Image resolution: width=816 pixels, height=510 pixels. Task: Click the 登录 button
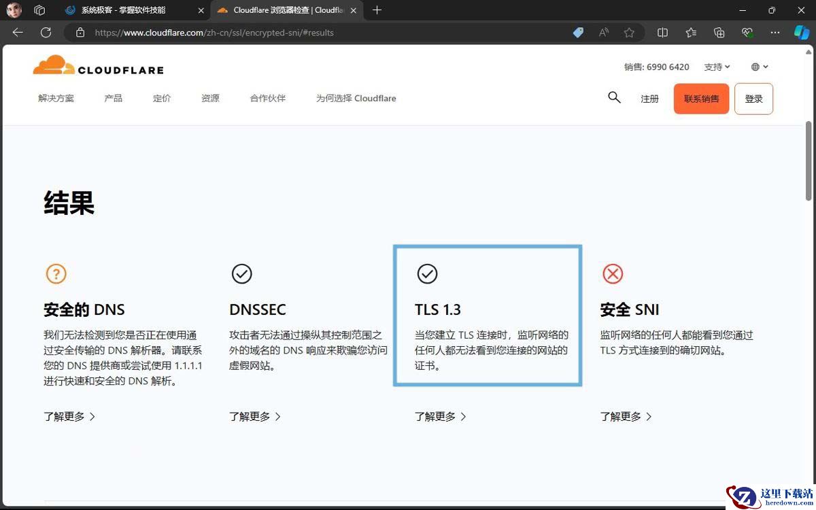pos(753,99)
